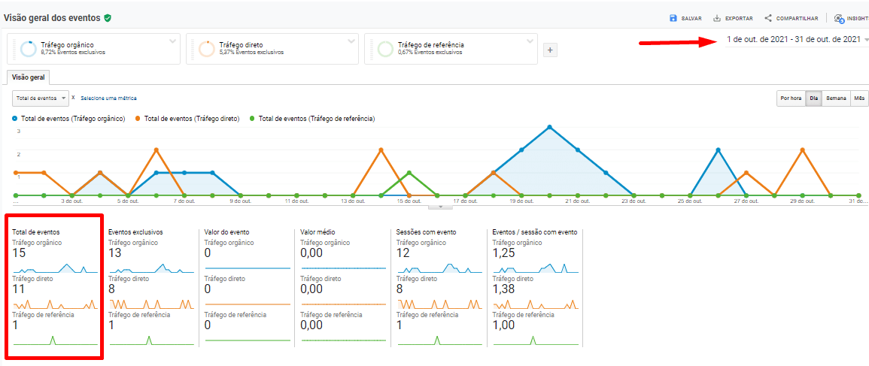869x366 pixels.
Task: Select the Mês view toggle
Action: click(858, 98)
